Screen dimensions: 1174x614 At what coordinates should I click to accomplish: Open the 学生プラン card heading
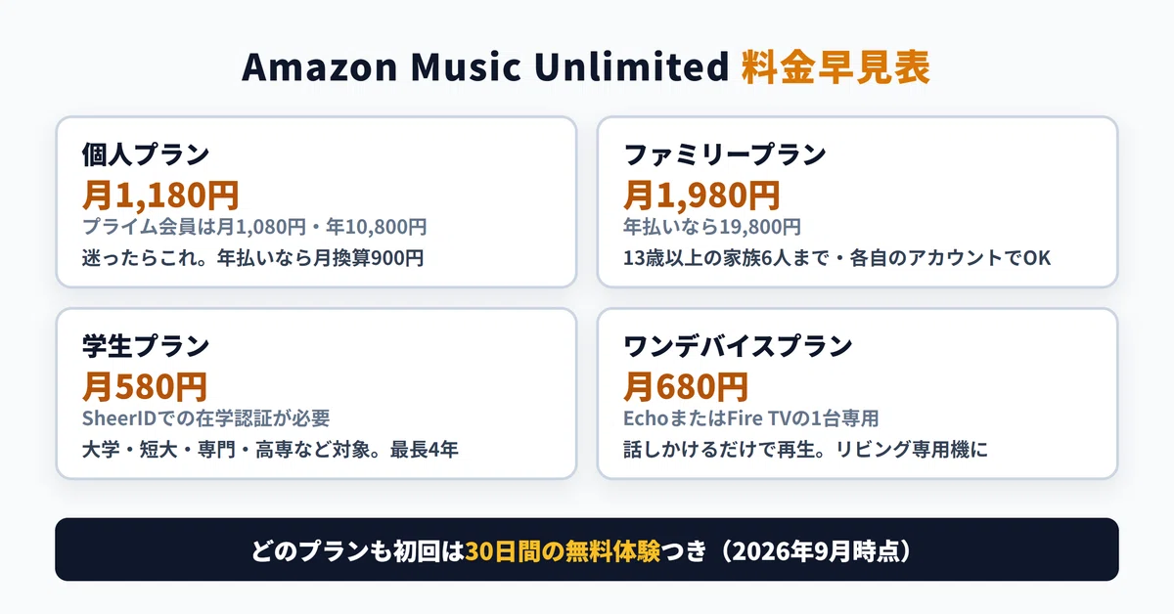pos(146,346)
